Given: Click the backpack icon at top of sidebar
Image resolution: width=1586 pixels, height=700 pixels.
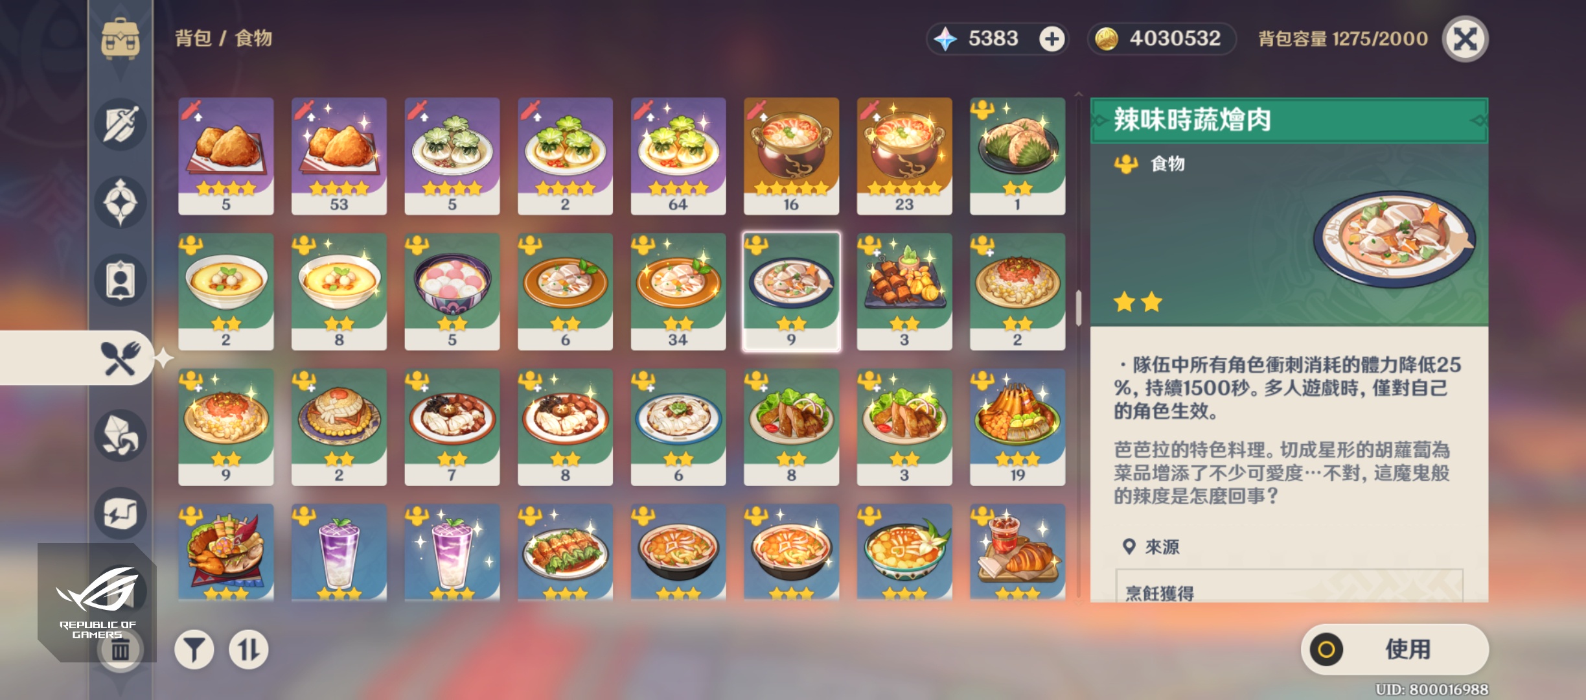Looking at the screenshot, I should click(121, 39).
